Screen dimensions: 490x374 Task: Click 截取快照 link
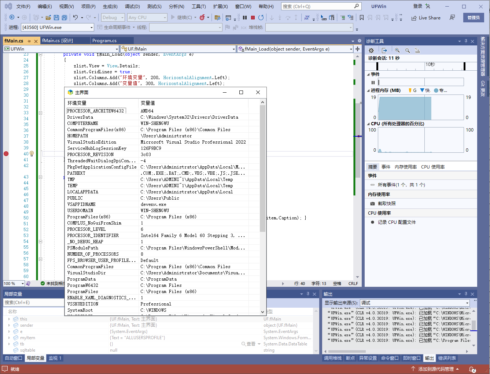(387, 203)
